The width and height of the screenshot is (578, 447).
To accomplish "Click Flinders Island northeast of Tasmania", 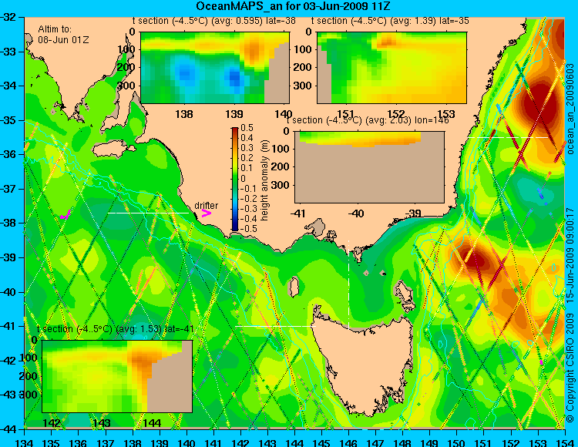I will [404, 292].
